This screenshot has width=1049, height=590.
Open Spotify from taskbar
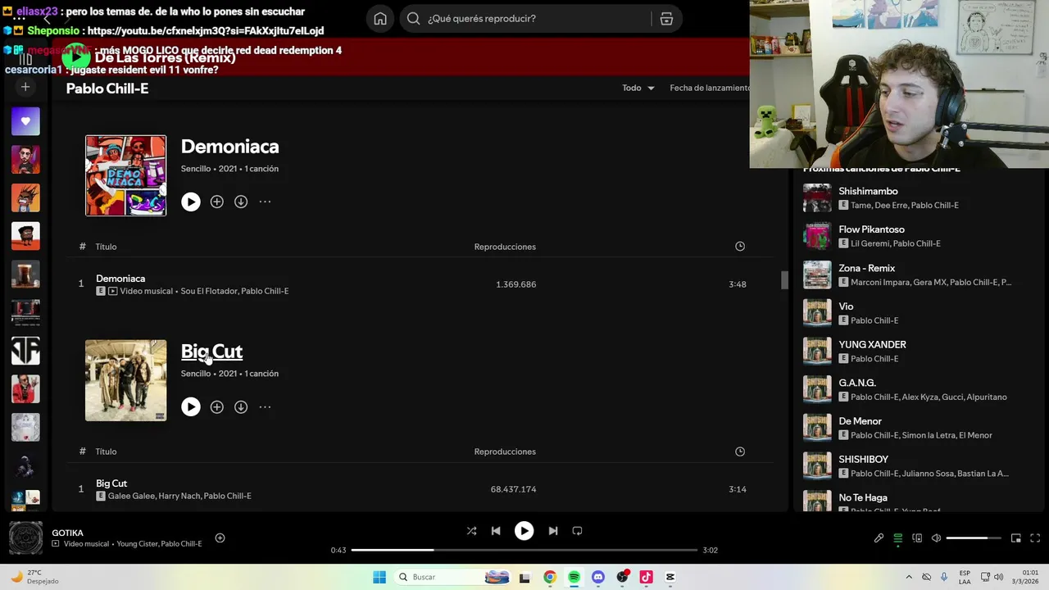click(x=574, y=577)
